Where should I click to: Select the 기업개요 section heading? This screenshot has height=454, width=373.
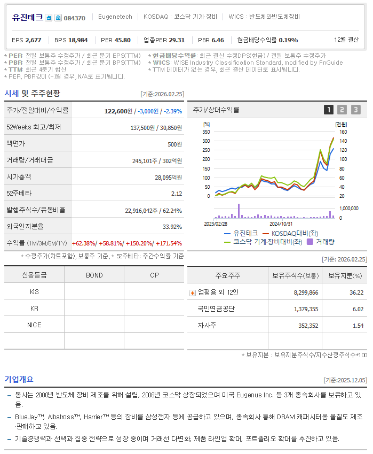19,379
